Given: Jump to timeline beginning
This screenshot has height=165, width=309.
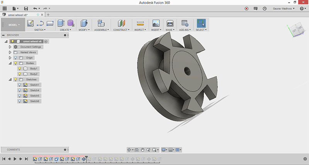Looking at the screenshot, I should (4, 159).
